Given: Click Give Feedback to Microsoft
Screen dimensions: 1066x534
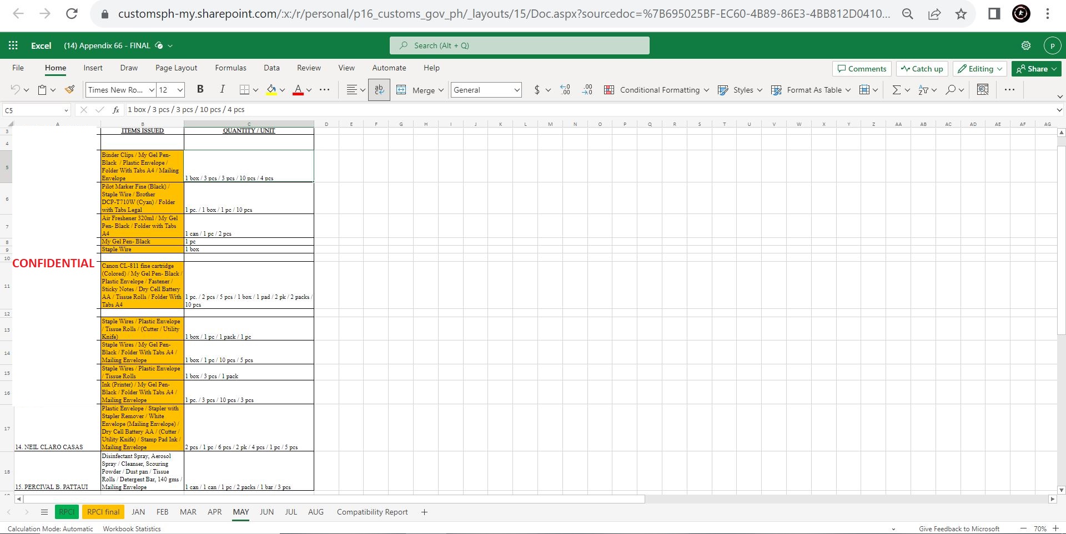Looking at the screenshot, I should (959, 528).
